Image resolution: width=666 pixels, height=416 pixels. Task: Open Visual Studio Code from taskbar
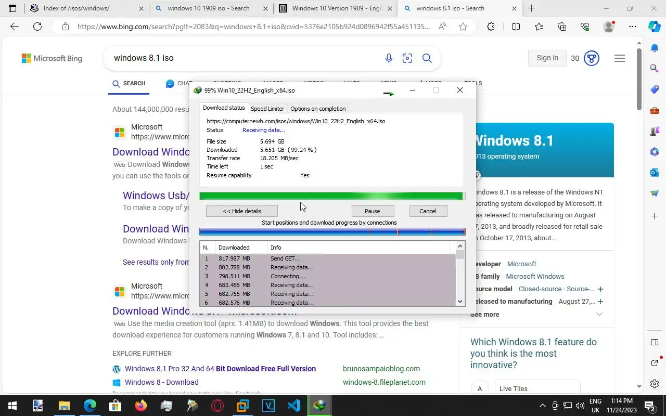click(x=294, y=406)
